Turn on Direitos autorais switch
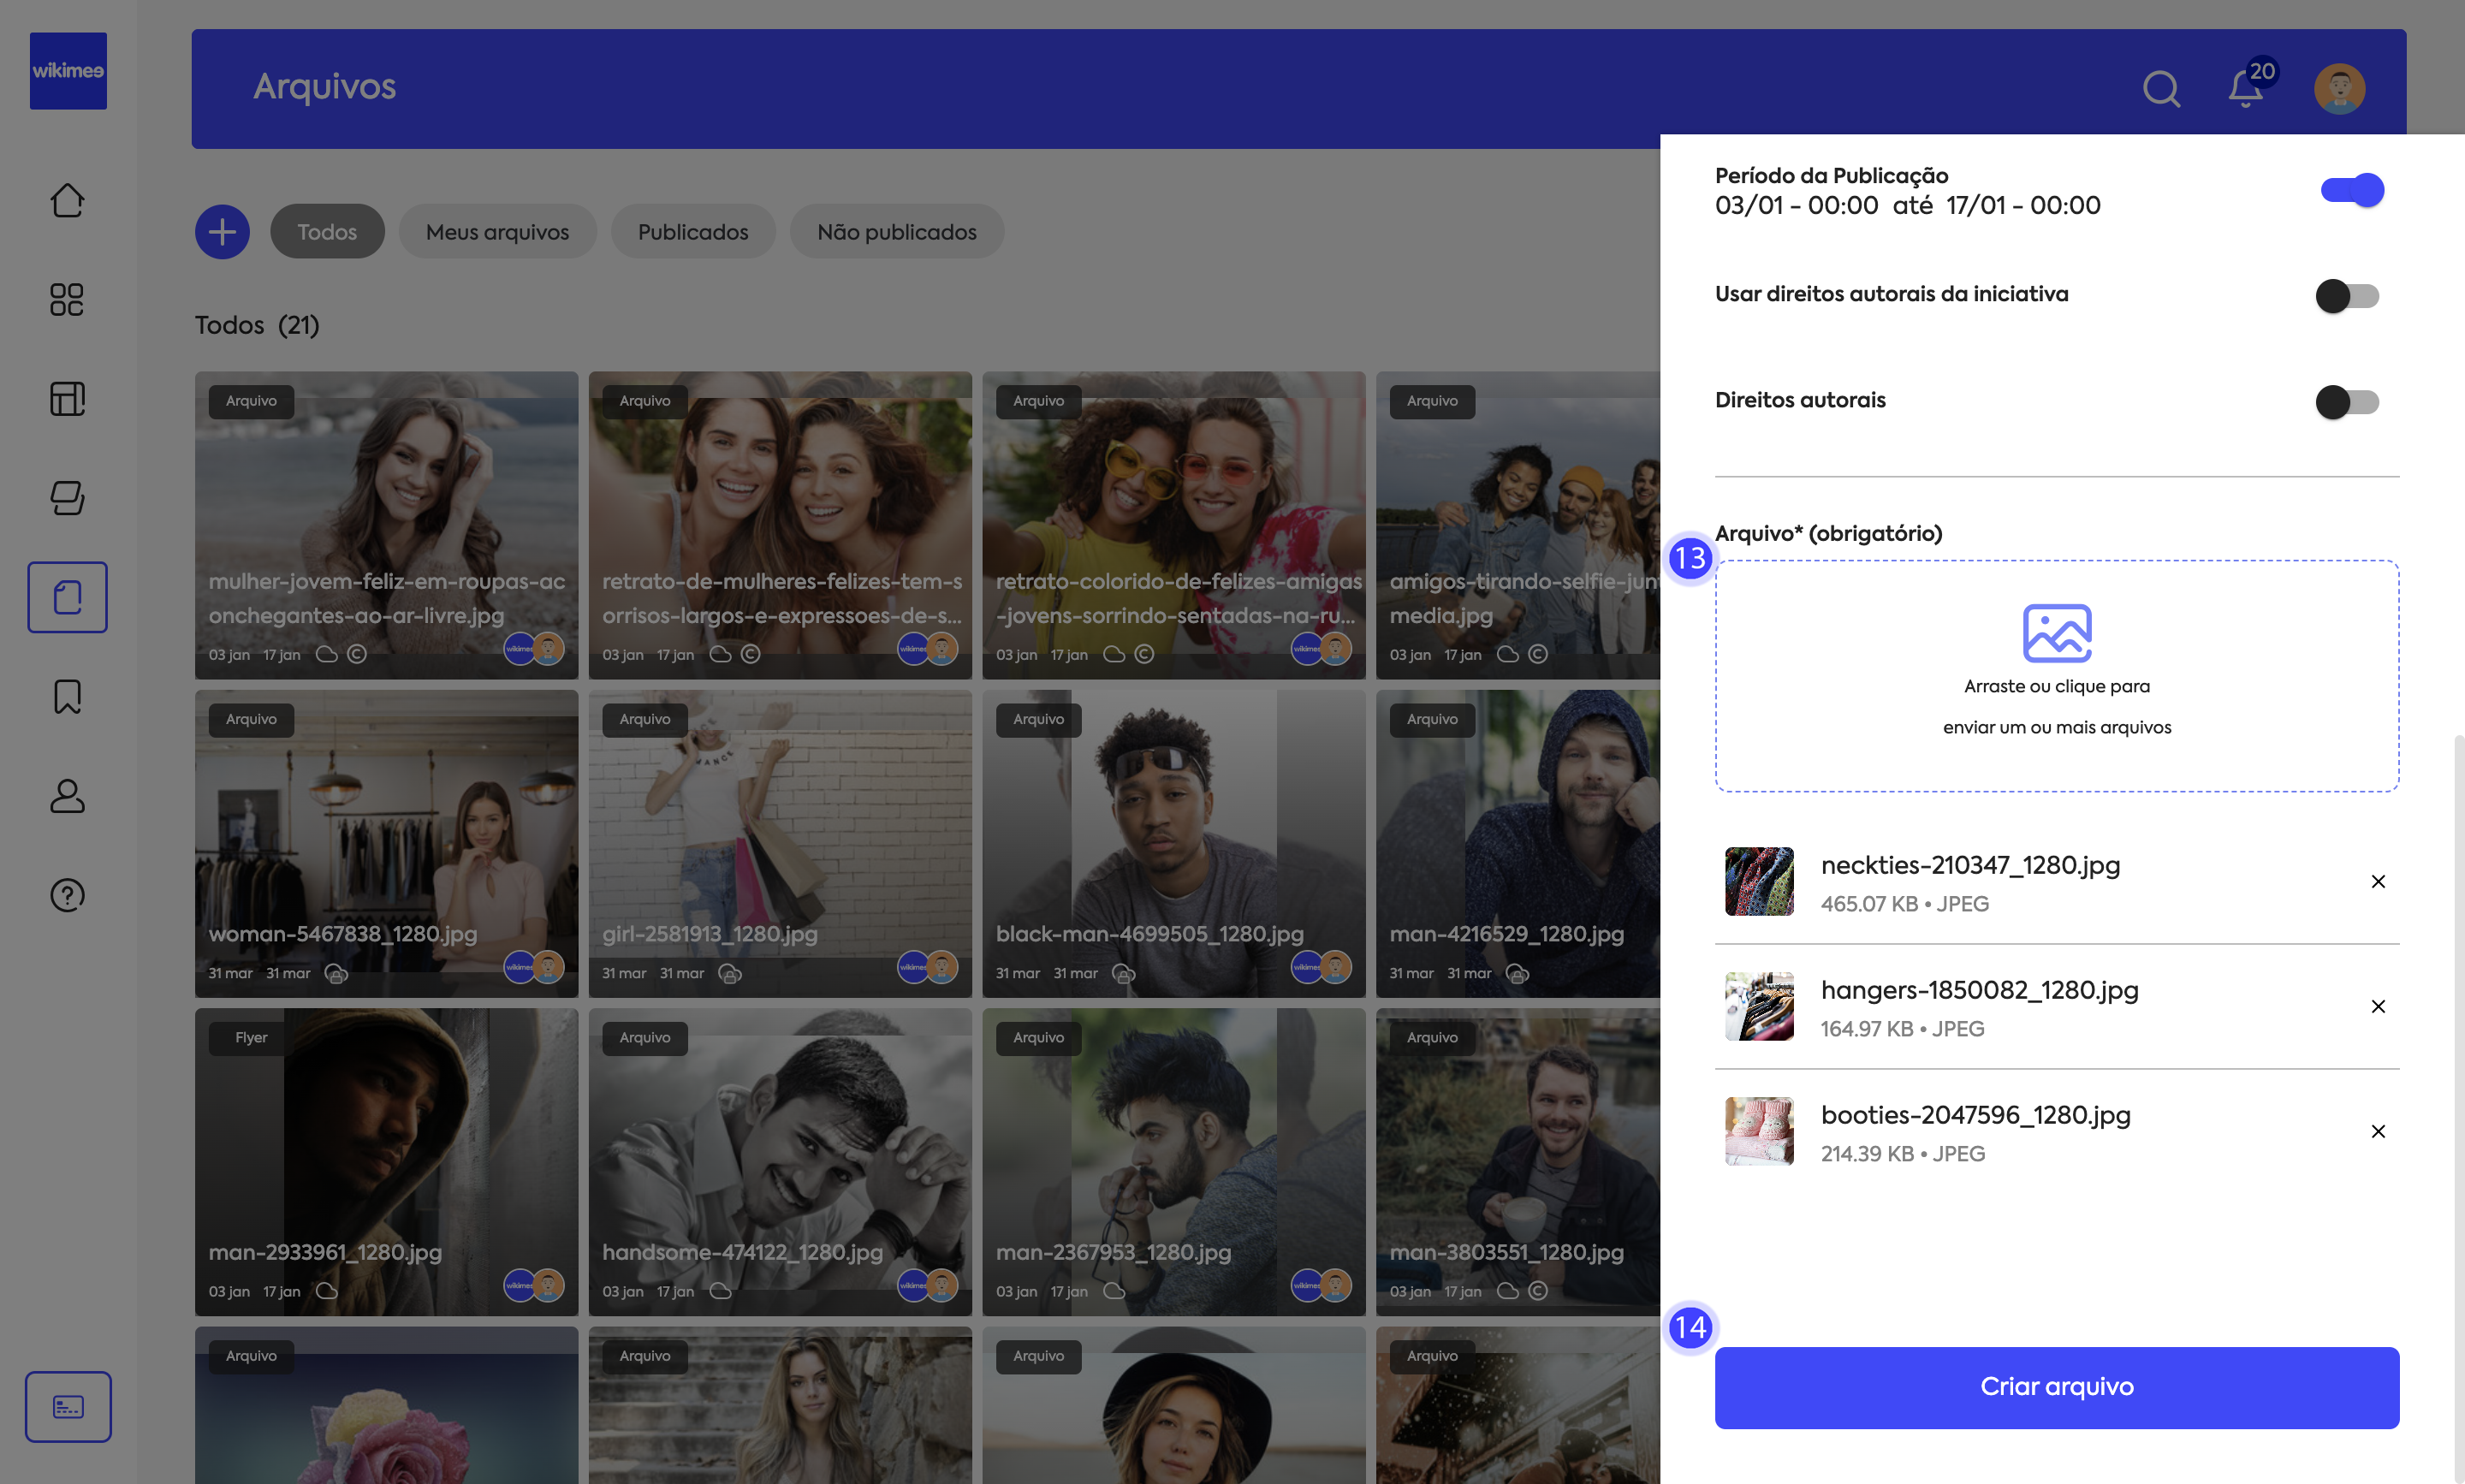The image size is (2465, 1484). (x=2346, y=402)
